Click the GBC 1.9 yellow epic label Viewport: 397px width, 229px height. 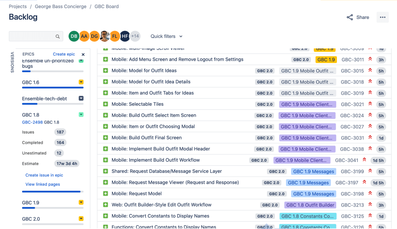[326, 60]
